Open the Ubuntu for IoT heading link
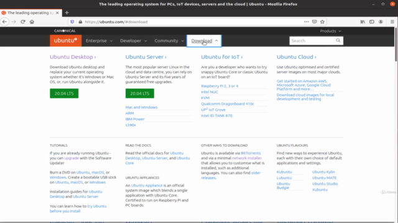Image resolution: width=398 pixels, height=223 pixels. 222,57
